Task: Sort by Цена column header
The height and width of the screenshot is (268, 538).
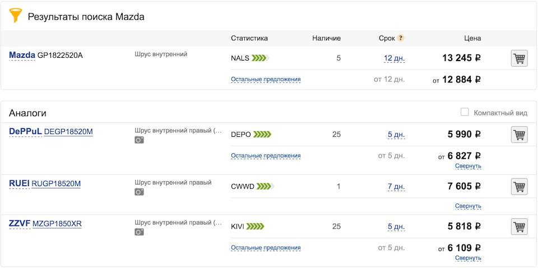Action: tap(472, 39)
